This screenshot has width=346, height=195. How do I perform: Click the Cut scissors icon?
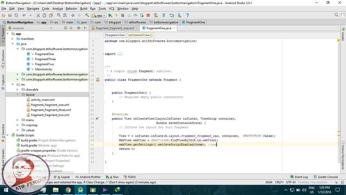[38, 15]
